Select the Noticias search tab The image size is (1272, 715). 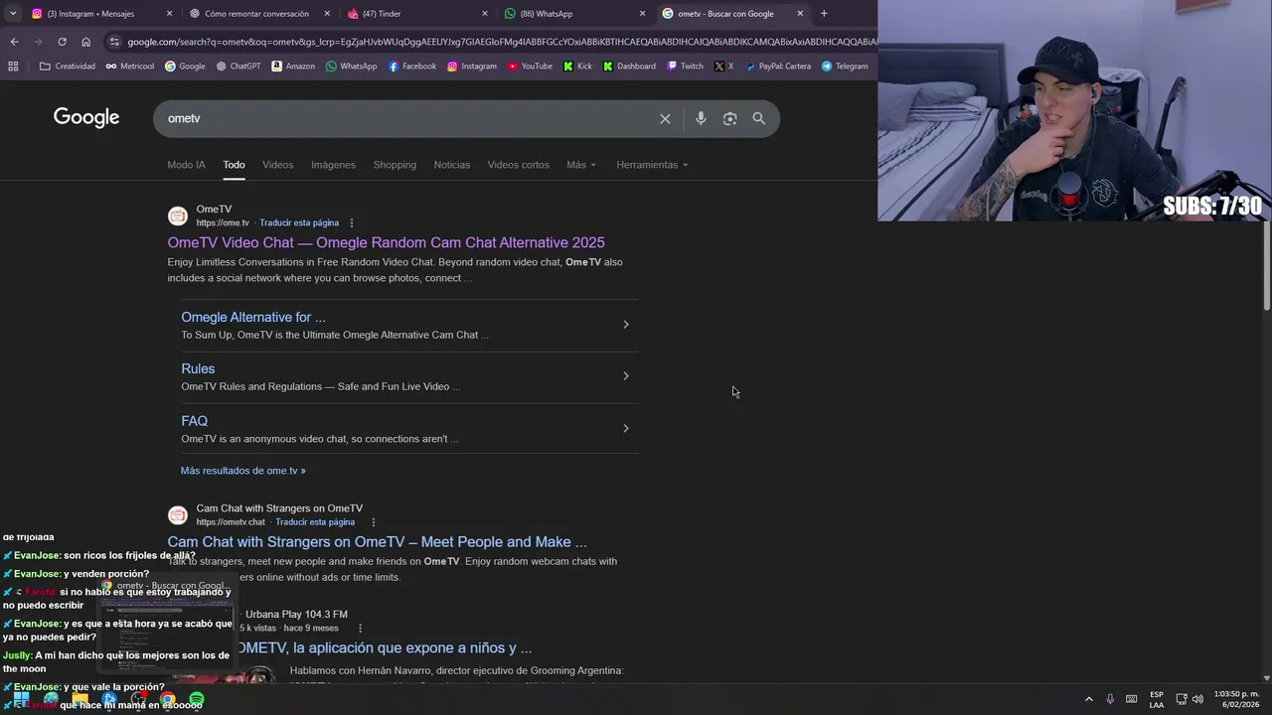[452, 165]
